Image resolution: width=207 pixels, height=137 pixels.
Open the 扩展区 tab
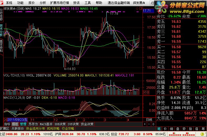pyautogui.click(x=5, y=129)
